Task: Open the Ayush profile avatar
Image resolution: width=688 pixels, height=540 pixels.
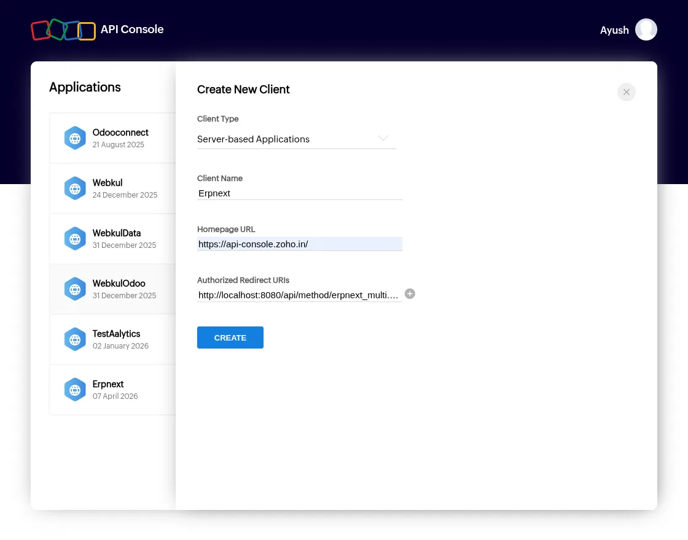Action: click(646, 29)
